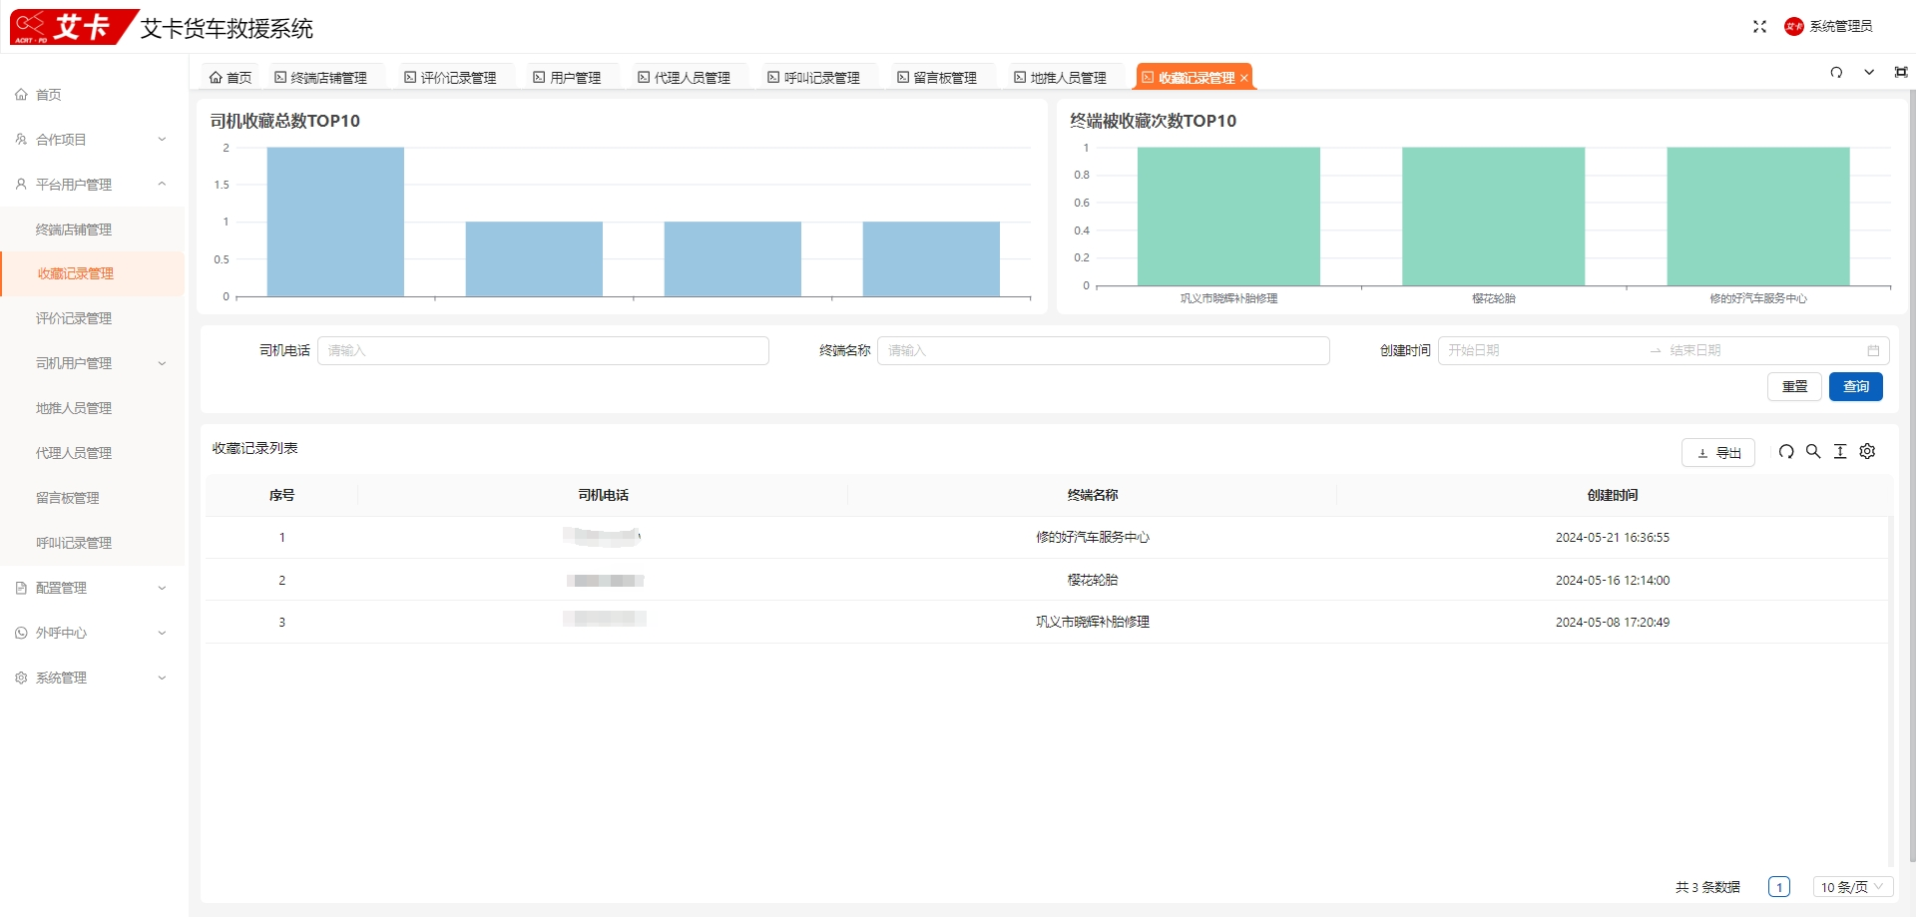The height and width of the screenshot is (917, 1916).
Task: Open the tab options dropdown arrow
Action: click(1869, 72)
